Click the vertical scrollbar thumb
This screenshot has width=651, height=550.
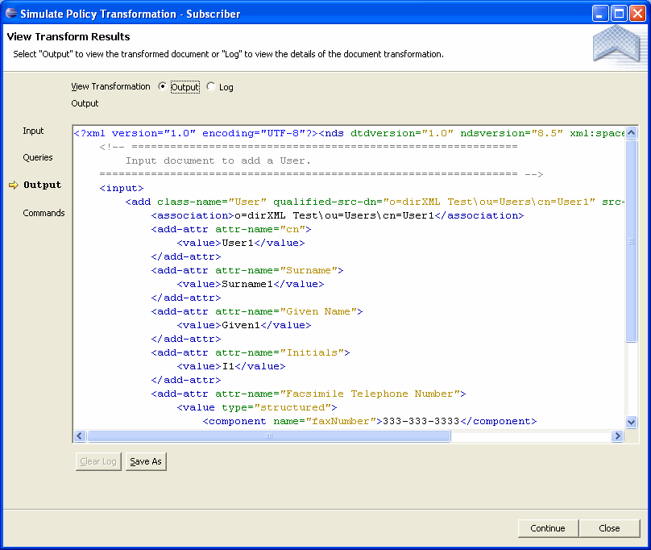(x=631, y=240)
